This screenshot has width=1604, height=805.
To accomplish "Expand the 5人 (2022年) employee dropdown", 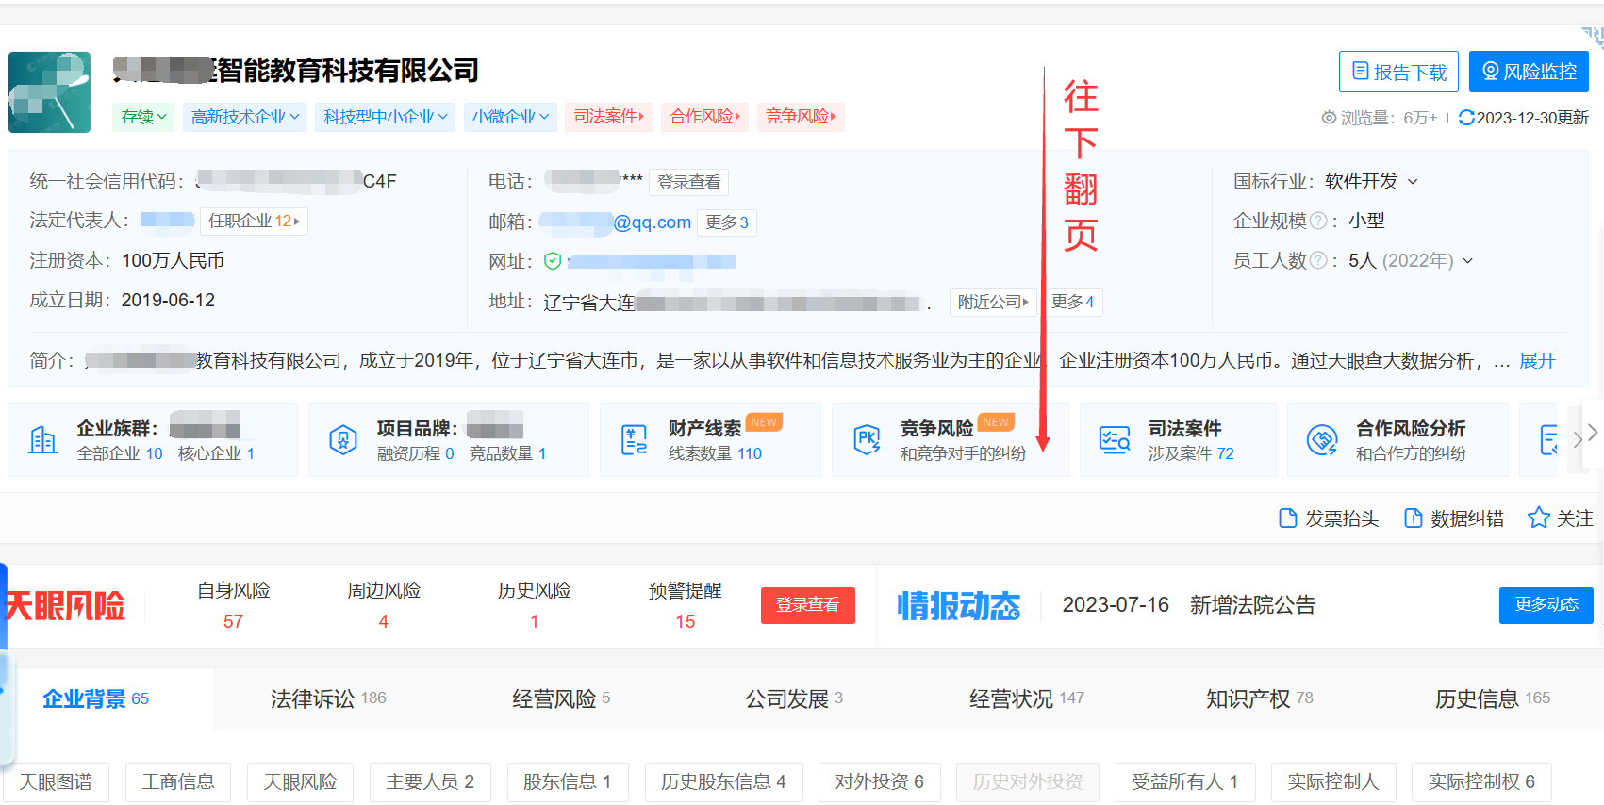I will [x=1411, y=260].
